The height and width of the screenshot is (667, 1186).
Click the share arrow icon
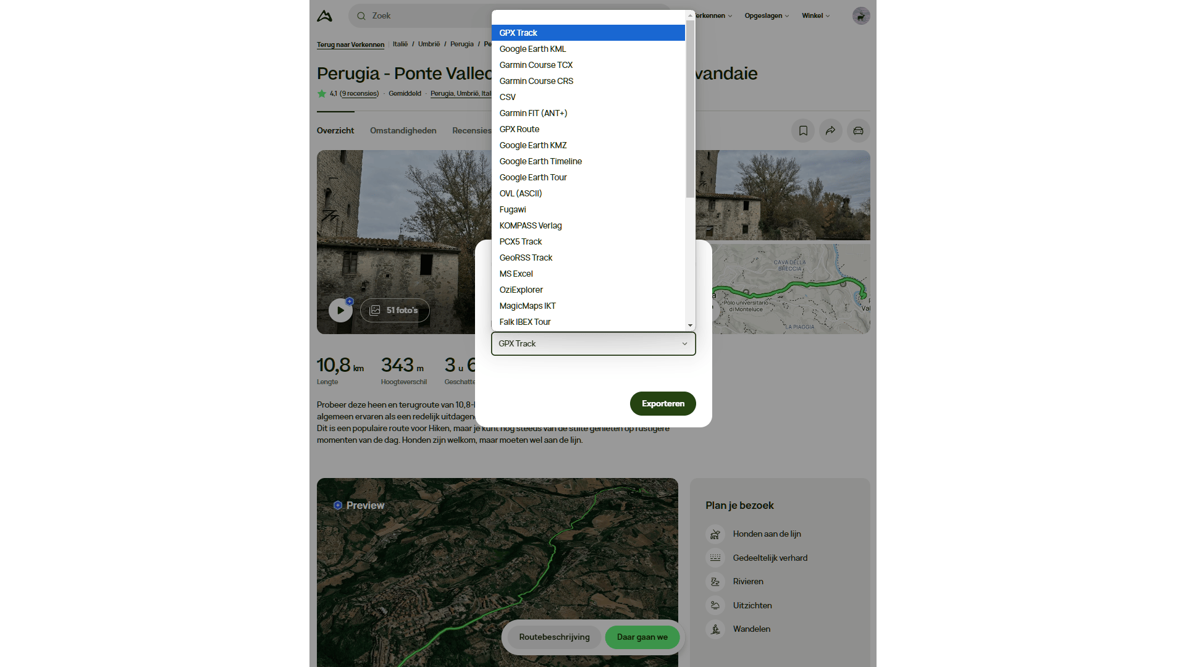tap(831, 131)
